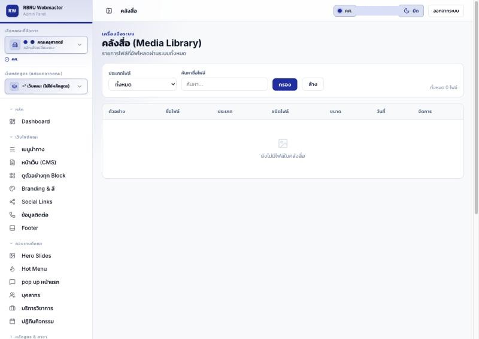Image resolution: width=479 pixels, height=339 pixels.
Task: Click the vertical scrollbar on the right edge
Action: [476, 107]
